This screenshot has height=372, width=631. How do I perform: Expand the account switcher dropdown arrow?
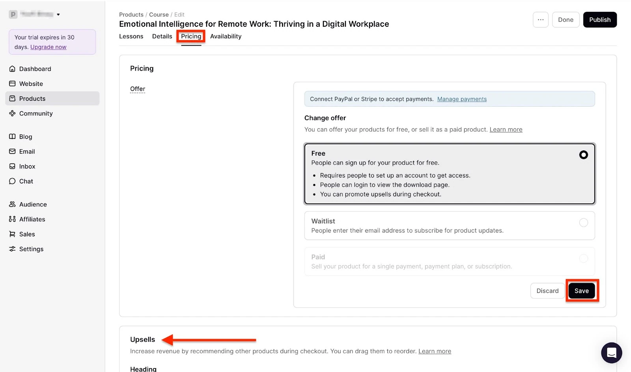click(58, 15)
